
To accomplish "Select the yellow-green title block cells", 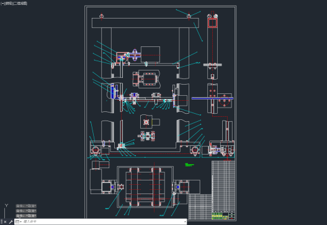I will [217, 216].
